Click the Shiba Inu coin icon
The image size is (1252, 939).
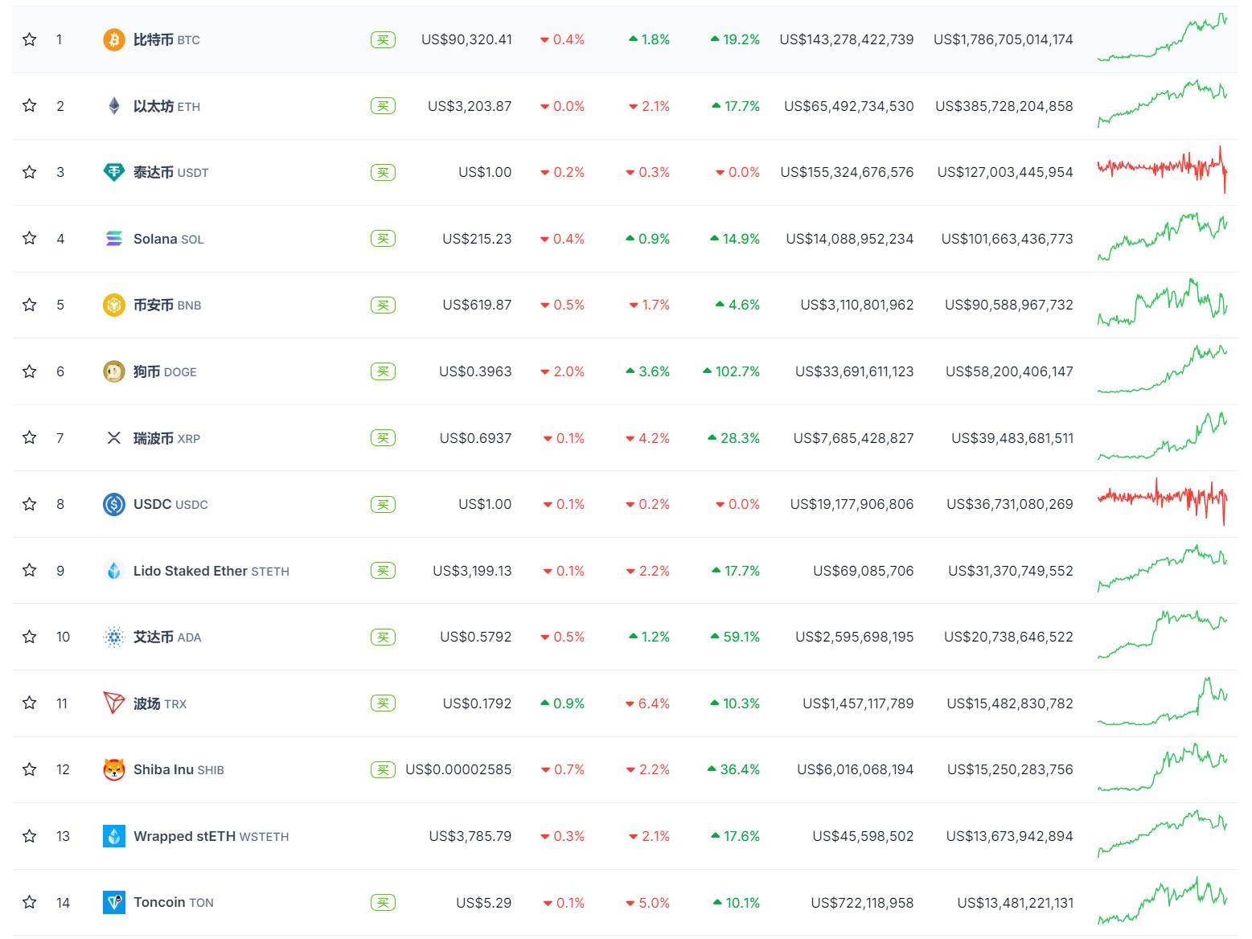(114, 769)
